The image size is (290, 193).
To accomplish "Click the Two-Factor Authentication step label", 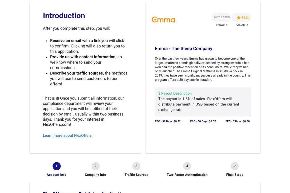I will point(187,175).
